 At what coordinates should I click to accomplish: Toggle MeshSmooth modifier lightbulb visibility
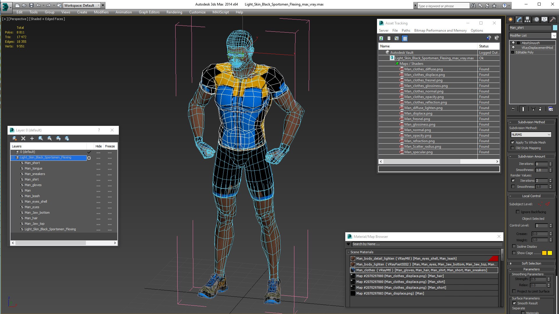click(x=513, y=43)
